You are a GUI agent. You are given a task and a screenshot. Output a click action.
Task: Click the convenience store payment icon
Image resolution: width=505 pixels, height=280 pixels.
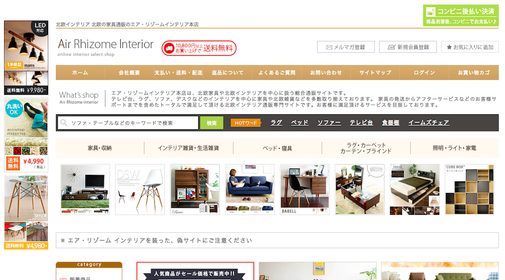[x=431, y=12]
